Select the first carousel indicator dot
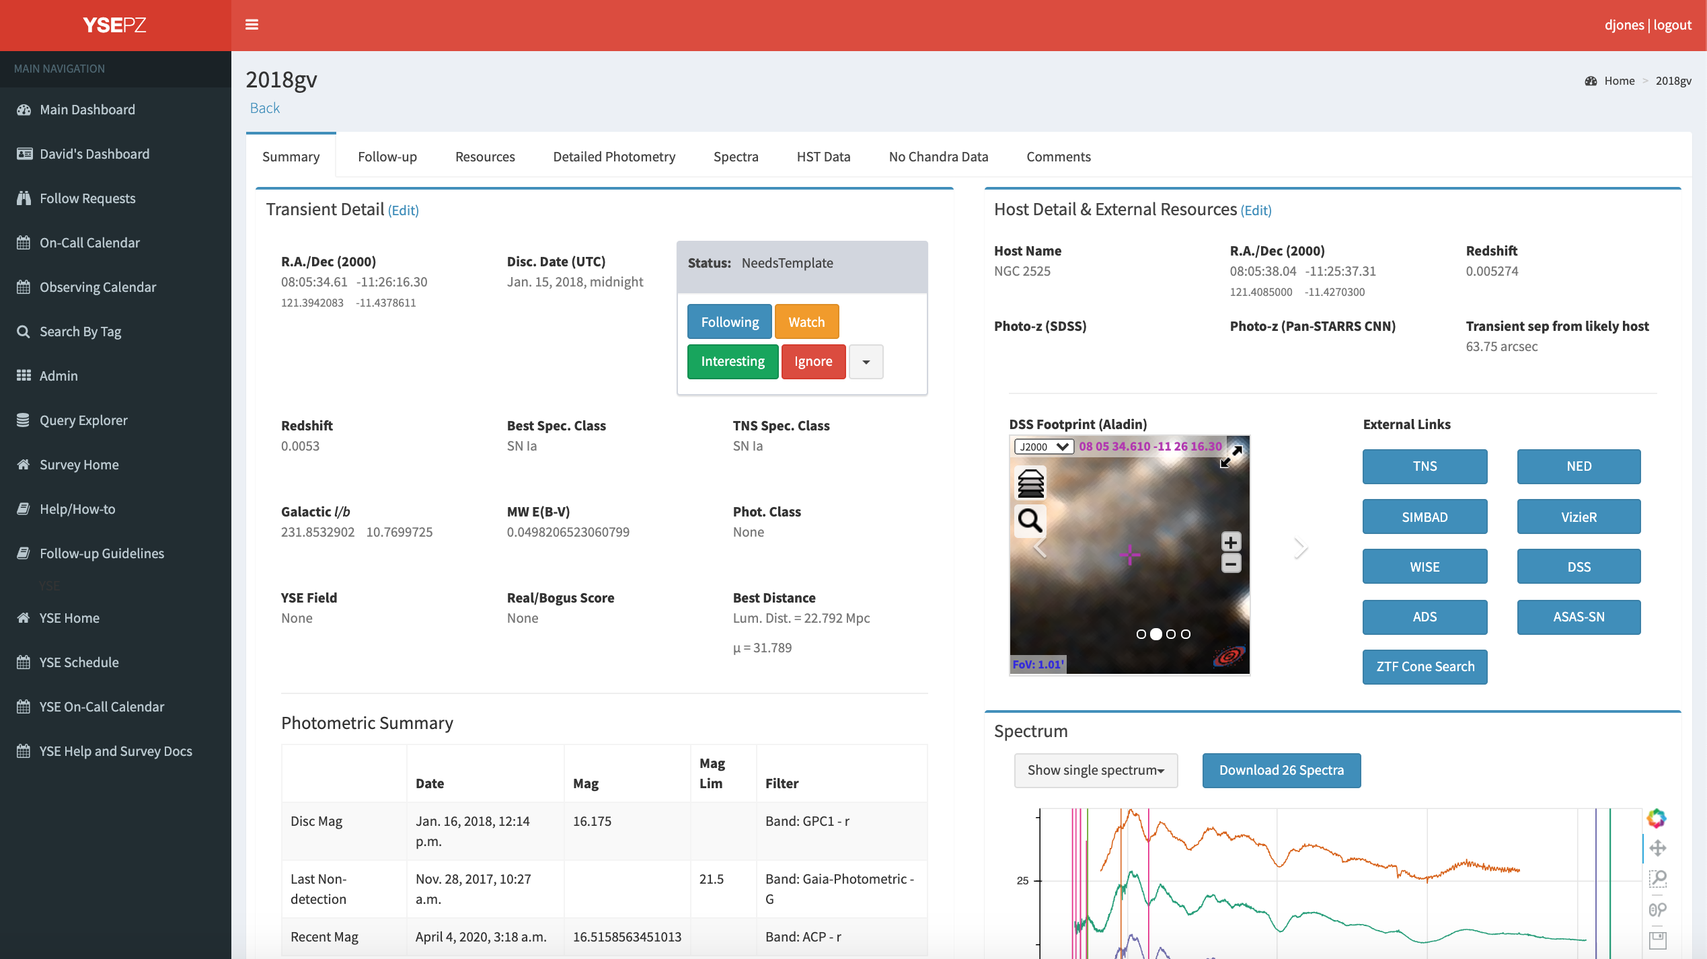This screenshot has width=1707, height=959. click(1141, 634)
